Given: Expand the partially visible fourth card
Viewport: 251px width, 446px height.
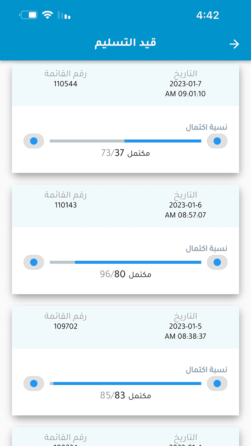Looking at the screenshot, I should 126,436.
